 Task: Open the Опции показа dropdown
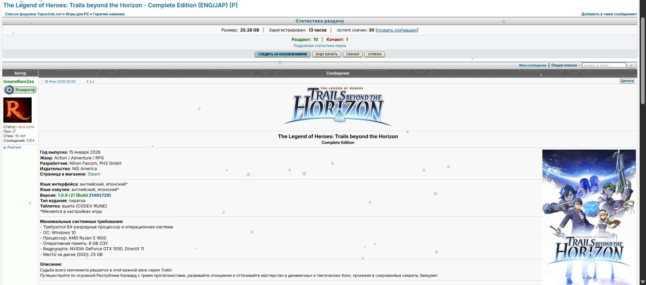(566, 65)
